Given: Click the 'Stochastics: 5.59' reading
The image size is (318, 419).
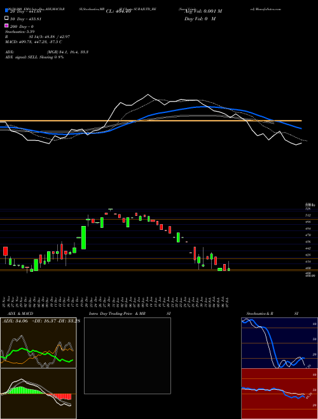Looking at the screenshot, I should (x=20, y=32).
